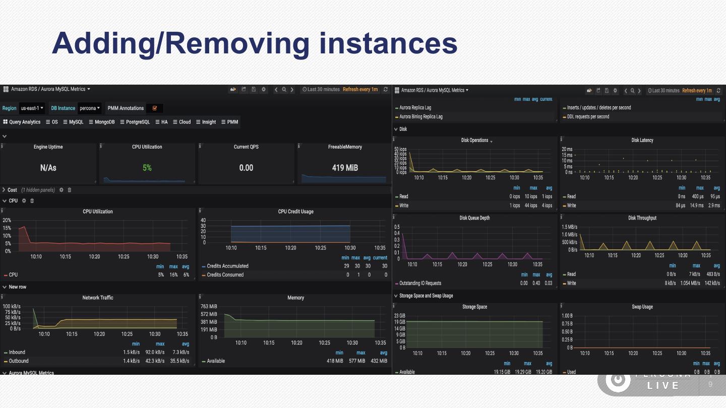This screenshot has height=408, width=726.
Task: Shift time range back in left dashboard
Action: tap(276, 90)
